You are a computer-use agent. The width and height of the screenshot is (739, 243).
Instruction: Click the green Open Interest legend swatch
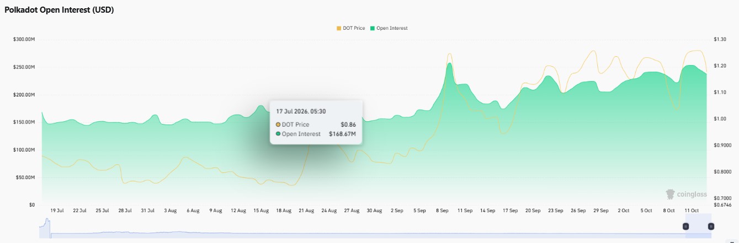(373, 28)
